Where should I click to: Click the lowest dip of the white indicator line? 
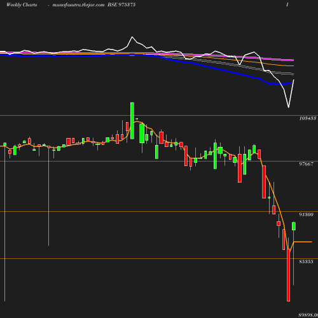288,107
